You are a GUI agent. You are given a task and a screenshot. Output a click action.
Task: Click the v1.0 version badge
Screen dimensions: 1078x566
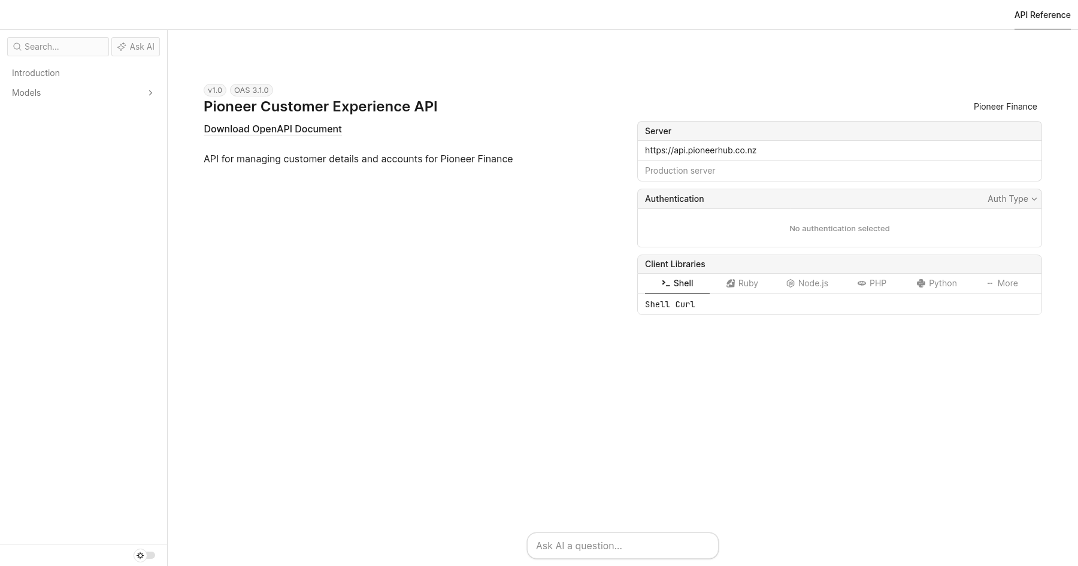pos(215,90)
